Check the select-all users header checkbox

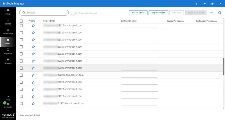click(21, 21)
